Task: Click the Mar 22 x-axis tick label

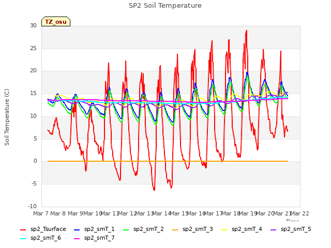Action: (299, 213)
